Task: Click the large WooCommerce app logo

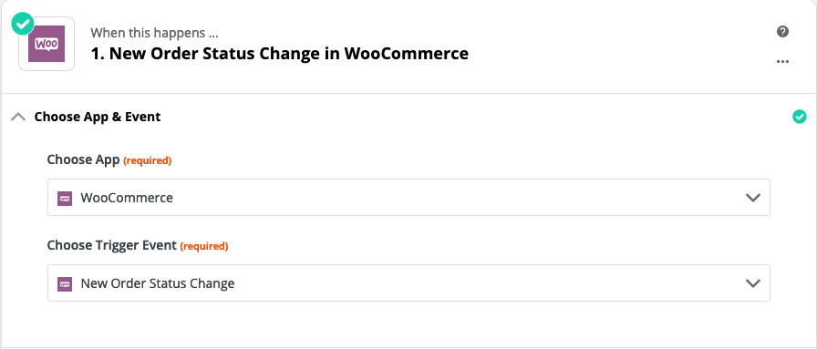Action: click(x=47, y=44)
